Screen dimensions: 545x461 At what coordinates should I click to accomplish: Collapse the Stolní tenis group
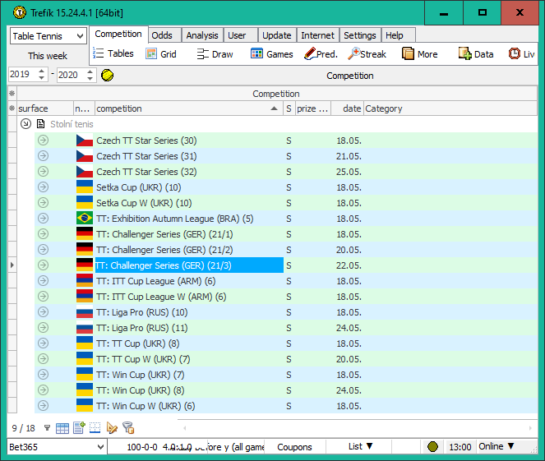point(25,124)
